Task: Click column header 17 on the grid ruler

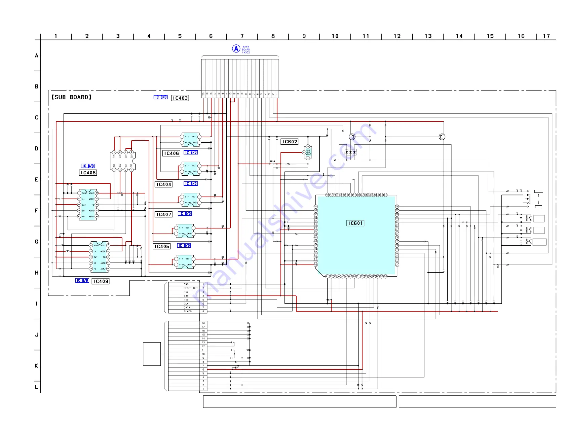Action: 547,36
